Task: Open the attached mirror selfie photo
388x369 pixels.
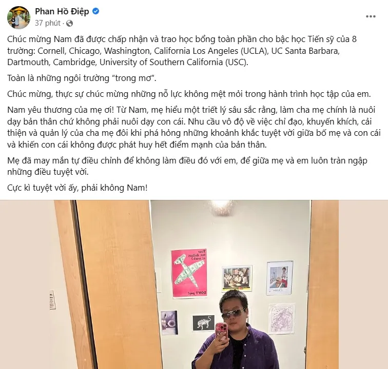Action: click(x=194, y=284)
